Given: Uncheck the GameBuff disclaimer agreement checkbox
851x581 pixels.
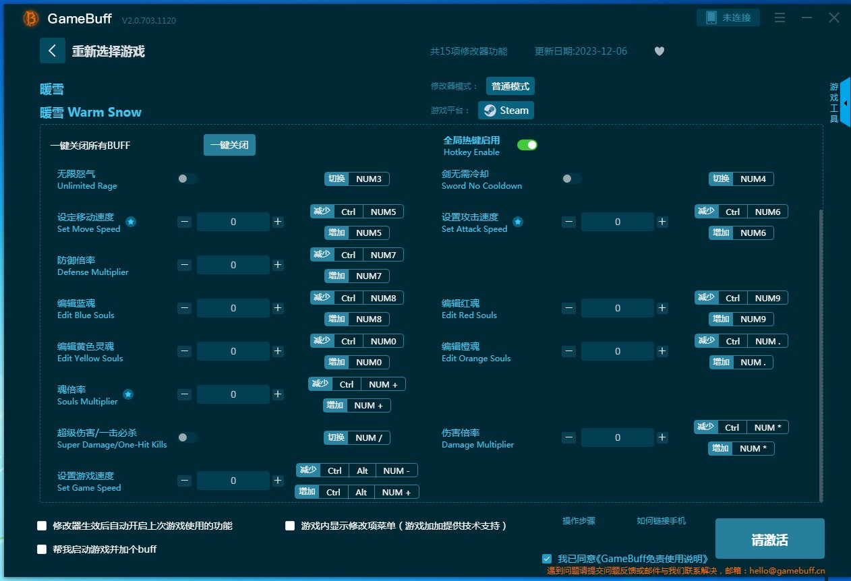Looking at the screenshot, I should point(547,559).
